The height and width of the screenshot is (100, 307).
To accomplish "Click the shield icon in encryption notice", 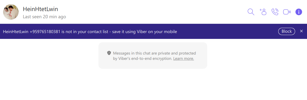I will point(109,53).
